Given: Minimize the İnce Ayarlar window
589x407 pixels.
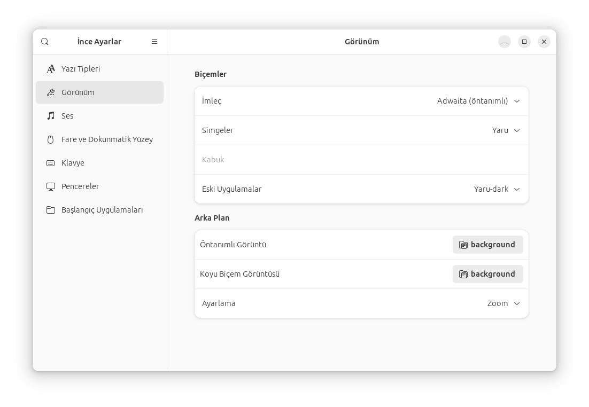Looking at the screenshot, I should 505,42.
